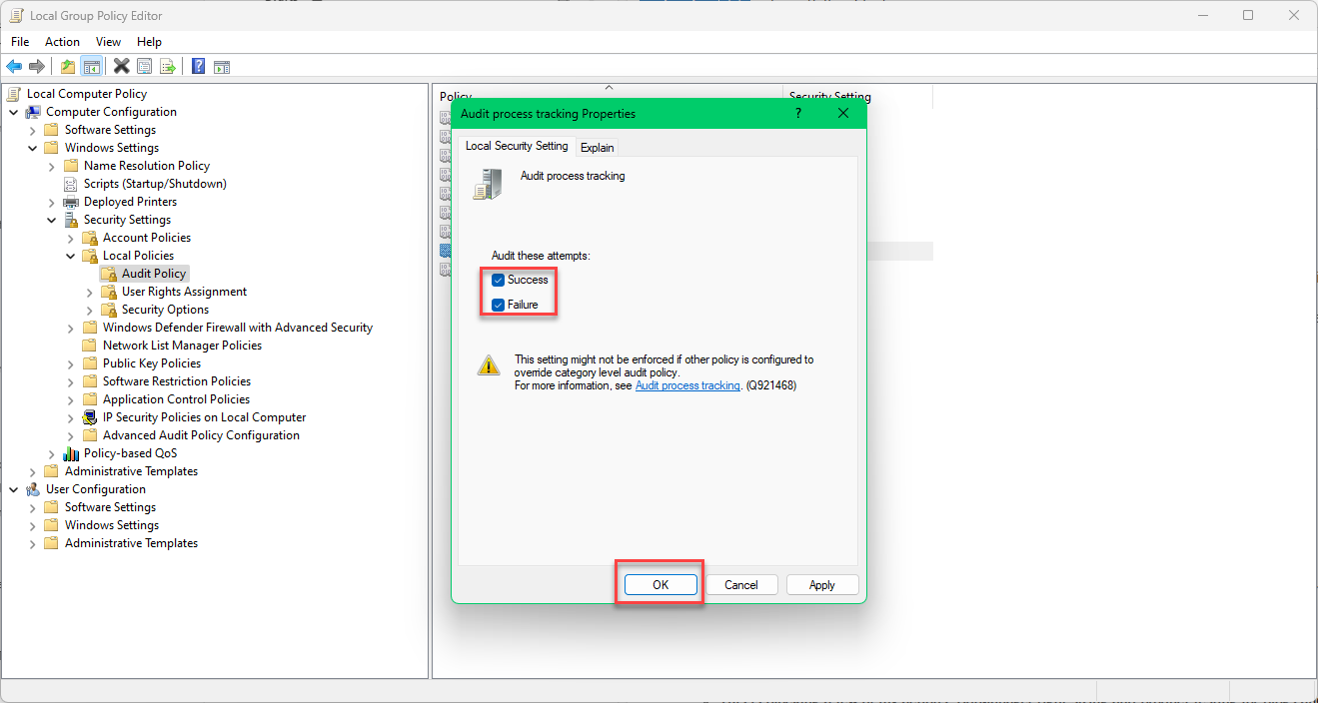
Task: Toggle the Show/Hide Action Pane icon
Action: click(x=221, y=66)
